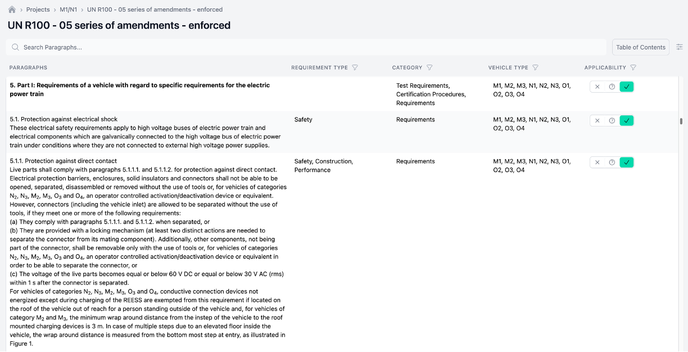Image resolution: width=688 pixels, height=352 pixels.
Task: Focus the Search Paragraphs field
Action: 169,47
